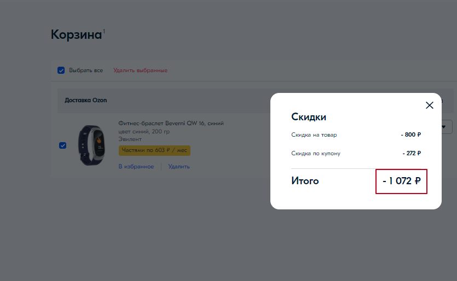
Task: Close the Скидки popup
Action: [x=430, y=106]
